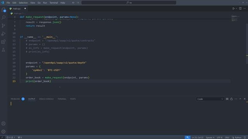The height and width of the screenshot is (139, 248).
Task: Open Run and Debug view
Action: [x=3, y=34]
